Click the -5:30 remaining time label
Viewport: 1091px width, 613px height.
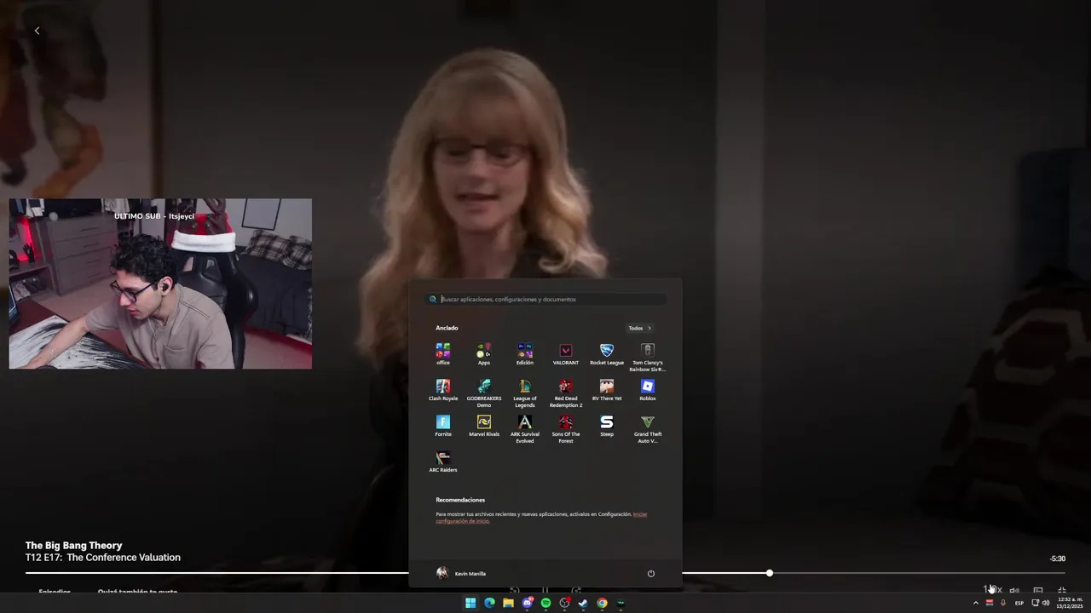pos(1057,559)
